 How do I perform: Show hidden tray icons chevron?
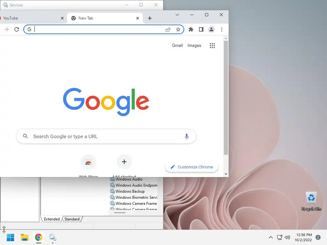[x=271, y=237]
